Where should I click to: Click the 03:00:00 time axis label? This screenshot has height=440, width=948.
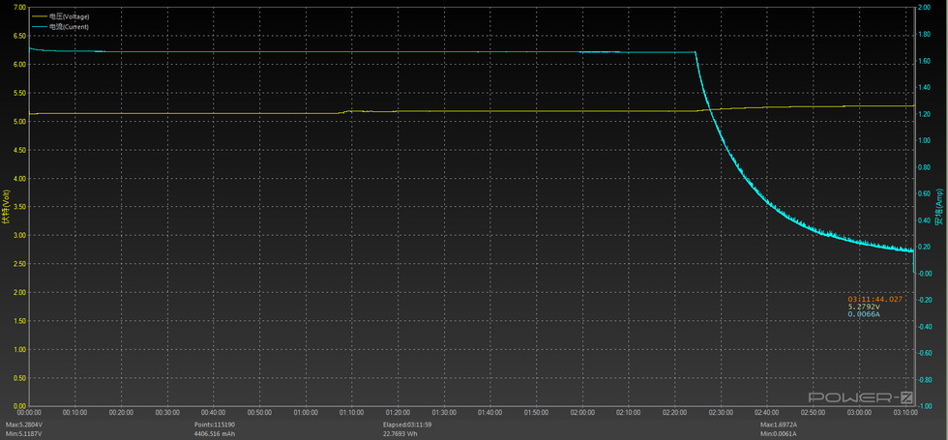[x=859, y=412]
